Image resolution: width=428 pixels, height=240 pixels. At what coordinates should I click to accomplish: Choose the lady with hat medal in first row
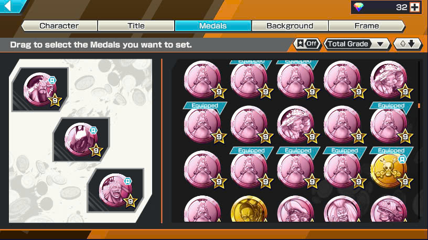point(389,79)
